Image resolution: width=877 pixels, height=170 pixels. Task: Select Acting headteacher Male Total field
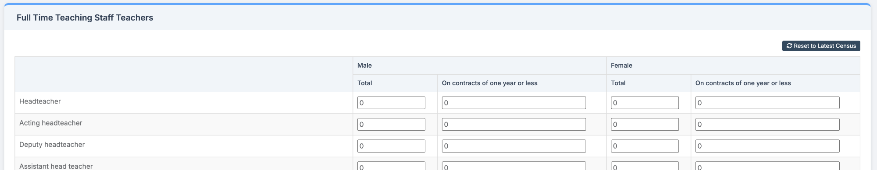click(x=391, y=124)
